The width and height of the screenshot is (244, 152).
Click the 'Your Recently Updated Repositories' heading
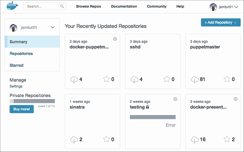(105, 26)
